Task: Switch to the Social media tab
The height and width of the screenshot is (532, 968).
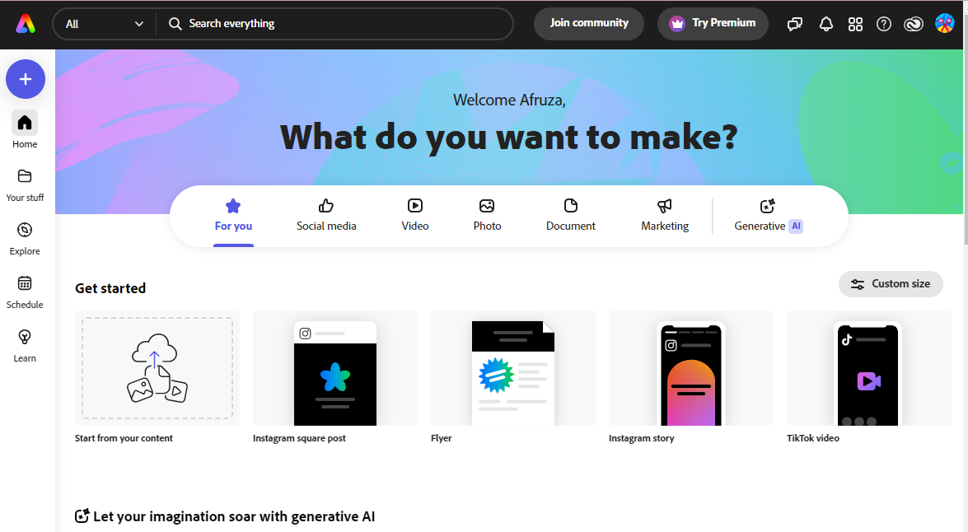Action: pyautogui.click(x=326, y=215)
